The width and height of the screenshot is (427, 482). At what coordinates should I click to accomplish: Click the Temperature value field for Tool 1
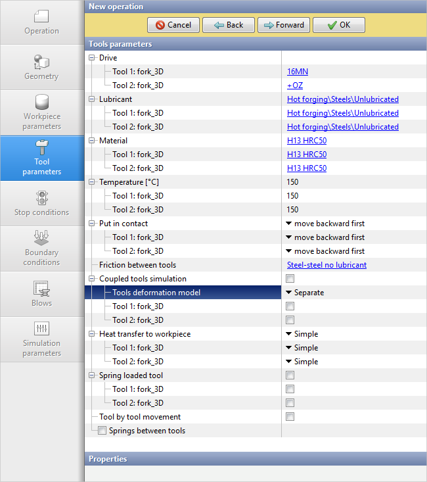click(293, 196)
